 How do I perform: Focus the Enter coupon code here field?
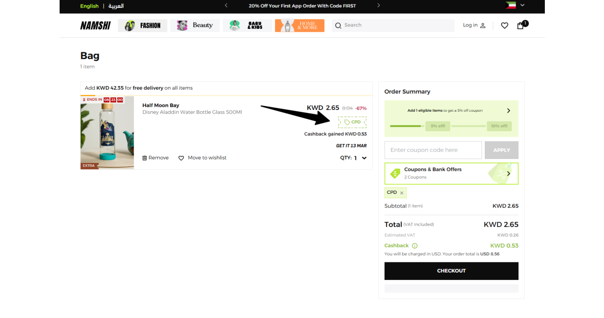pos(433,150)
